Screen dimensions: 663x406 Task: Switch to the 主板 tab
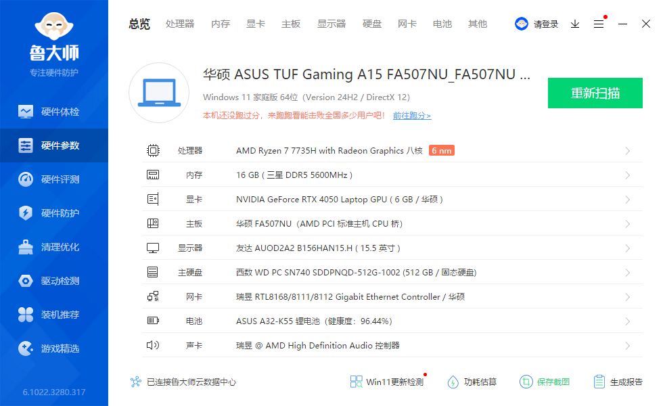point(291,24)
